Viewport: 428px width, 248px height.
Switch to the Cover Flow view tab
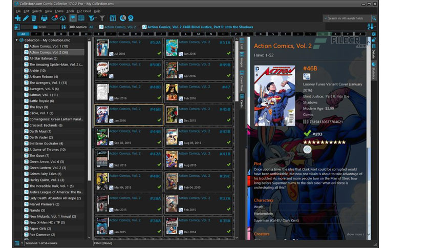point(242,81)
